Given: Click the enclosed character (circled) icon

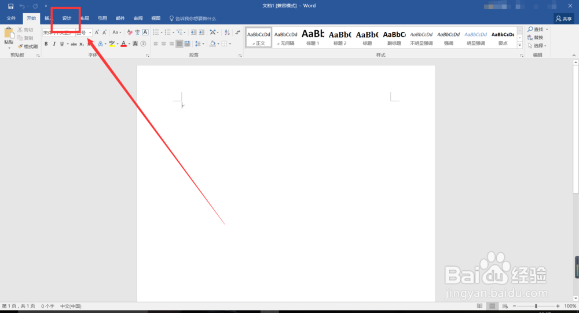Looking at the screenshot, I should [x=143, y=44].
